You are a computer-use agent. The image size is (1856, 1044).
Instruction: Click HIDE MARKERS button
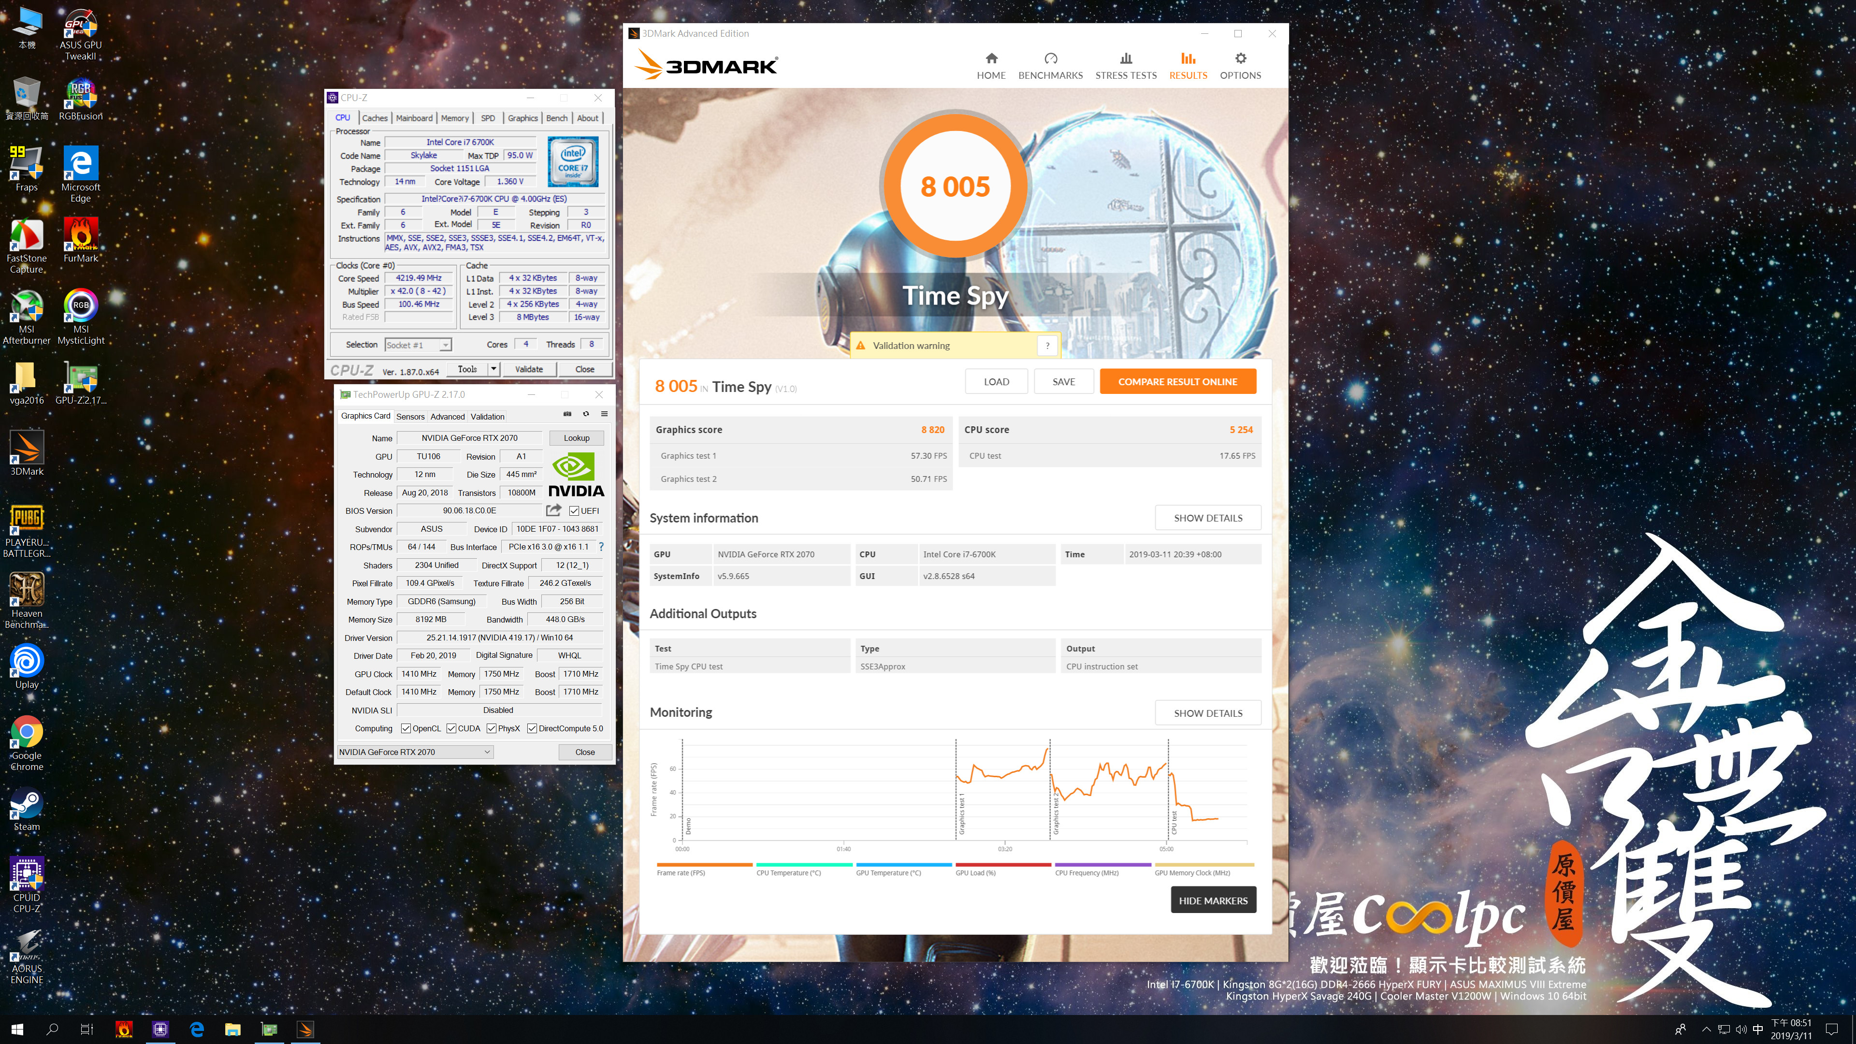[1213, 900]
